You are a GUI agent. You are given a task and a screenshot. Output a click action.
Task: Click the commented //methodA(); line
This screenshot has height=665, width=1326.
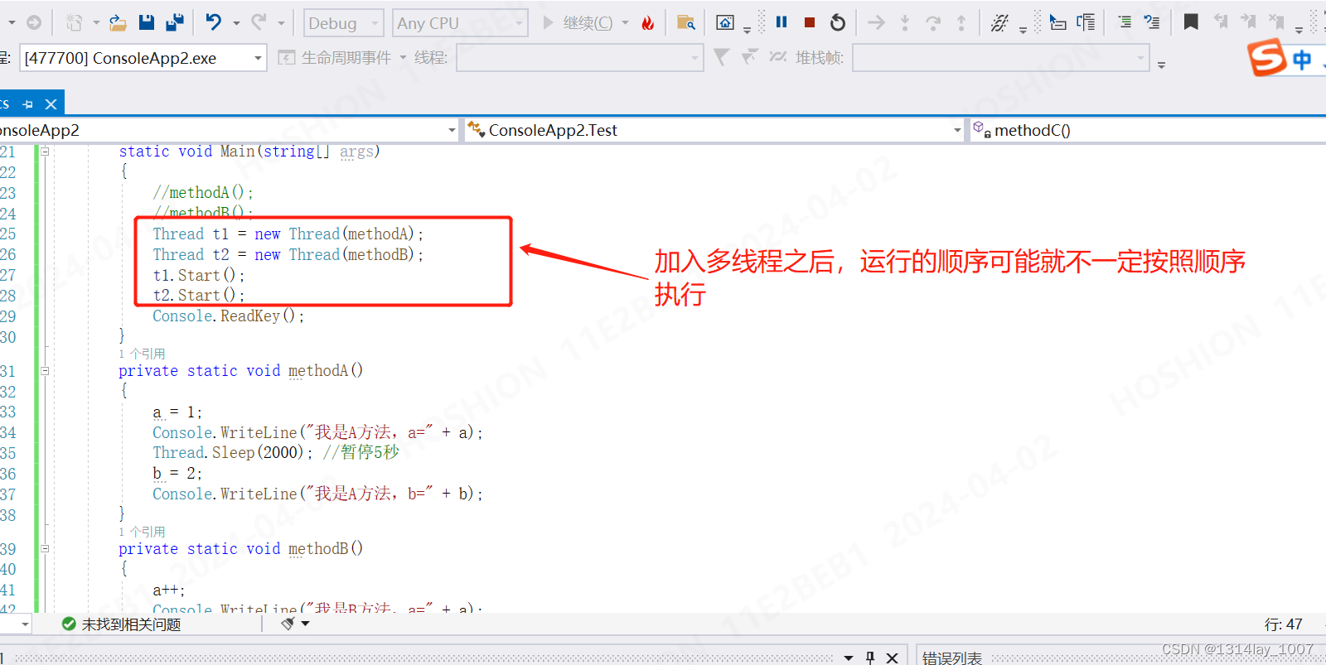pyautogui.click(x=203, y=192)
